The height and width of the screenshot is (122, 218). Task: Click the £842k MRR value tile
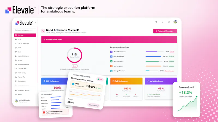86,86
